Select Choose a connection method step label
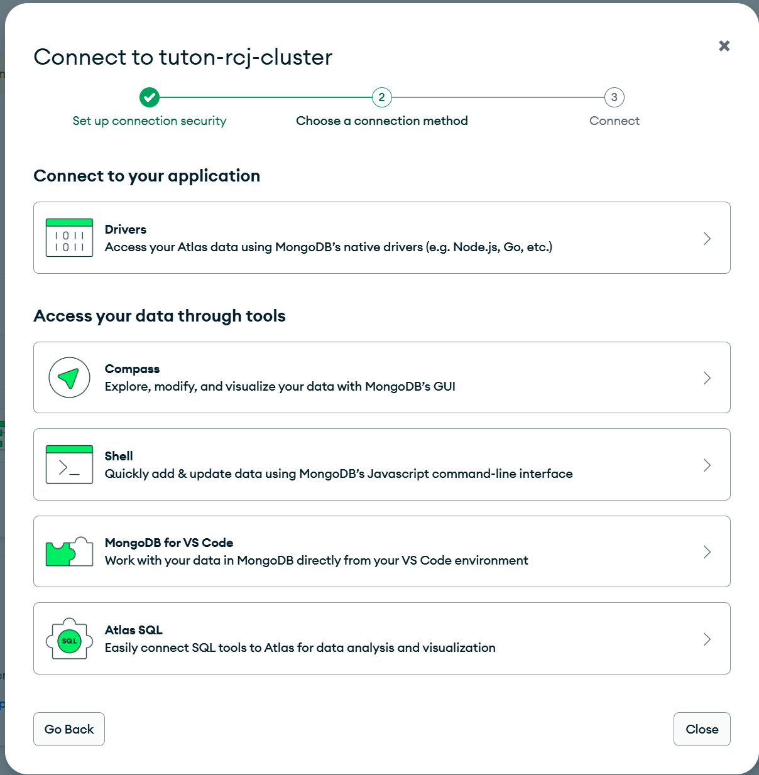The image size is (759, 775). click(x=382, y=121)
